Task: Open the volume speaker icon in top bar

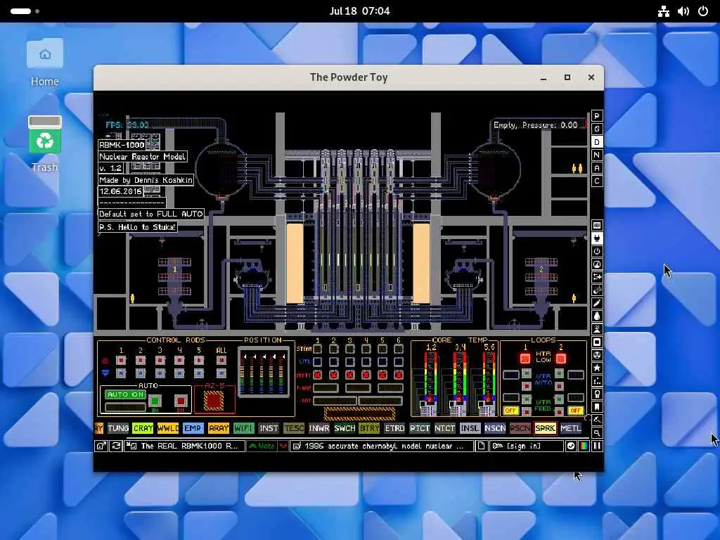Action: (683, 11)
